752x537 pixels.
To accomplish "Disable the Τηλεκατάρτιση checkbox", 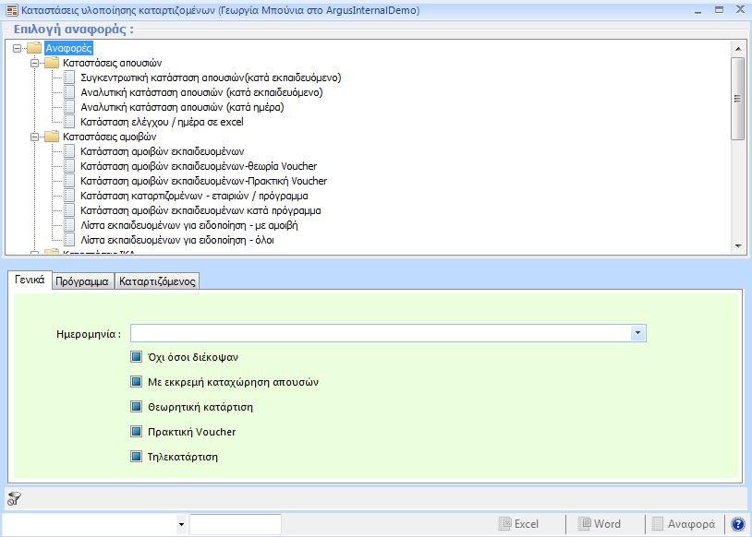I will [137, 457].
